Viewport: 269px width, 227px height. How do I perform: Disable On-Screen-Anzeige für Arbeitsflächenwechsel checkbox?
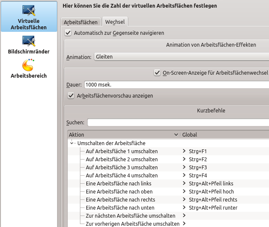point(157,73)
